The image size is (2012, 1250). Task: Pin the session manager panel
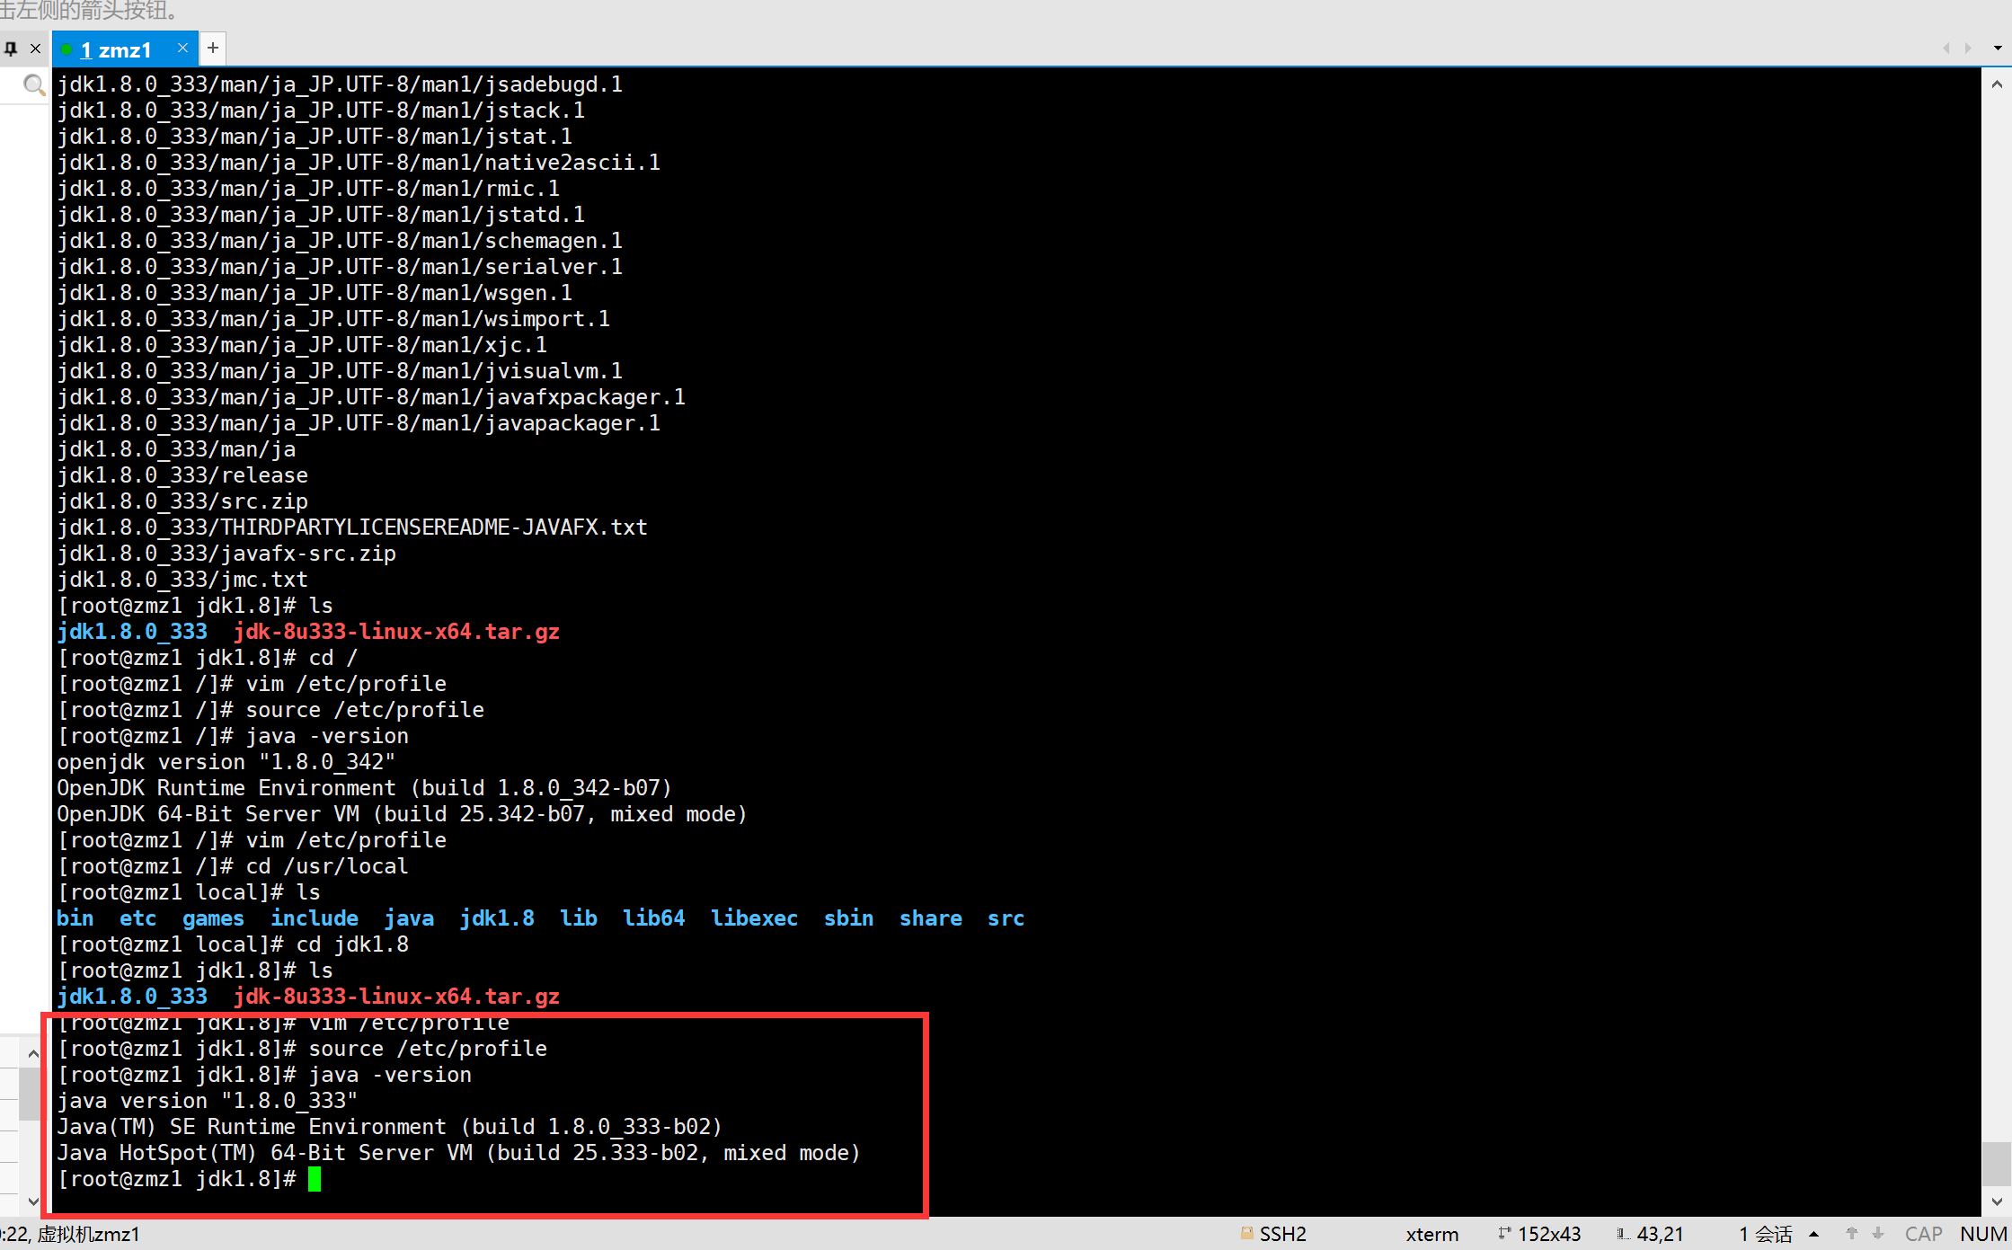coord(11,49)
